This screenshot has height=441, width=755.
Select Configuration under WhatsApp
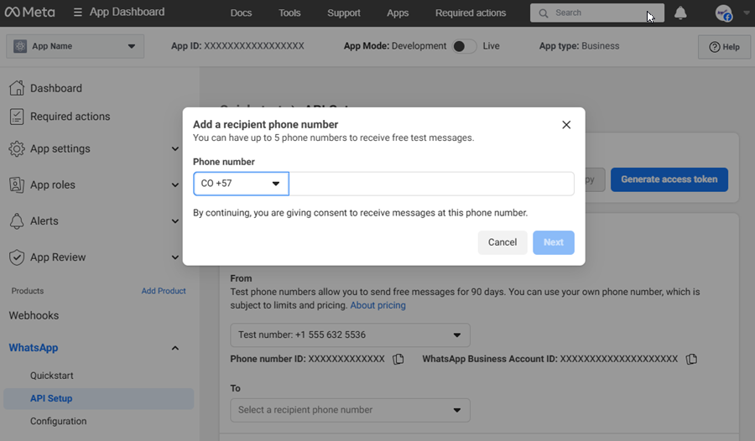pos(58,421)
